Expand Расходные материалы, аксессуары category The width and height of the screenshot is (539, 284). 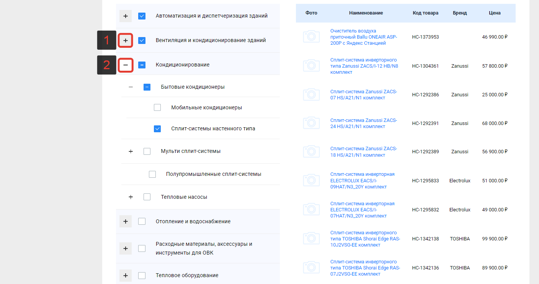point(126,248)
